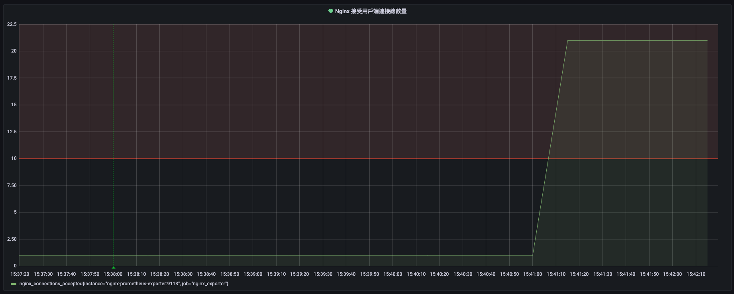Click the red threshold line at 10
This screenshot has width=734, height=294.
[368, 158]
